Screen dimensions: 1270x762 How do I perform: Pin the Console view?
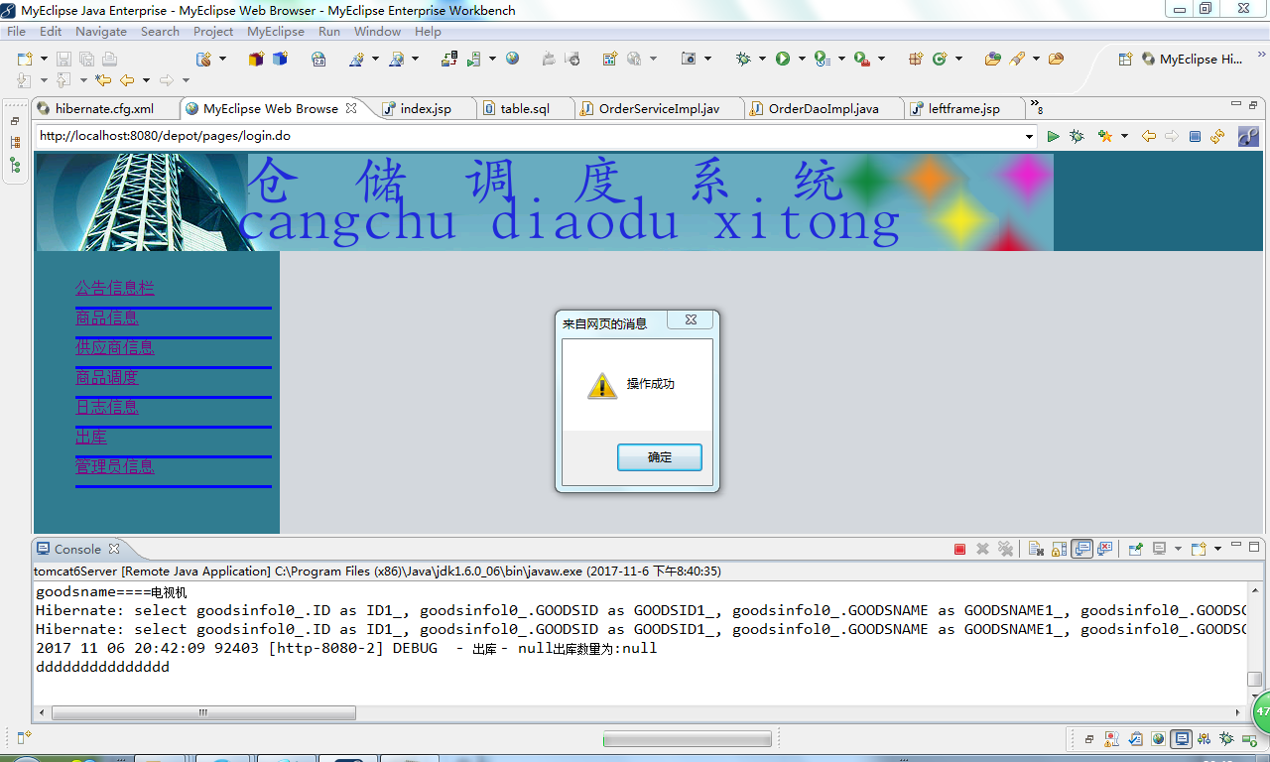(x=1136, y=549)
